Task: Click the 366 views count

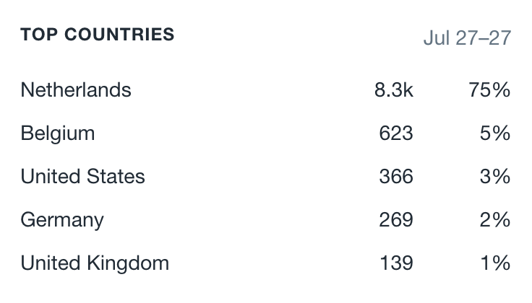Action: [396, 176]
